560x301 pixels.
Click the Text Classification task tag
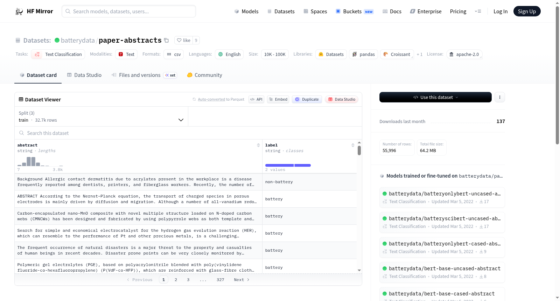(58, 54)
